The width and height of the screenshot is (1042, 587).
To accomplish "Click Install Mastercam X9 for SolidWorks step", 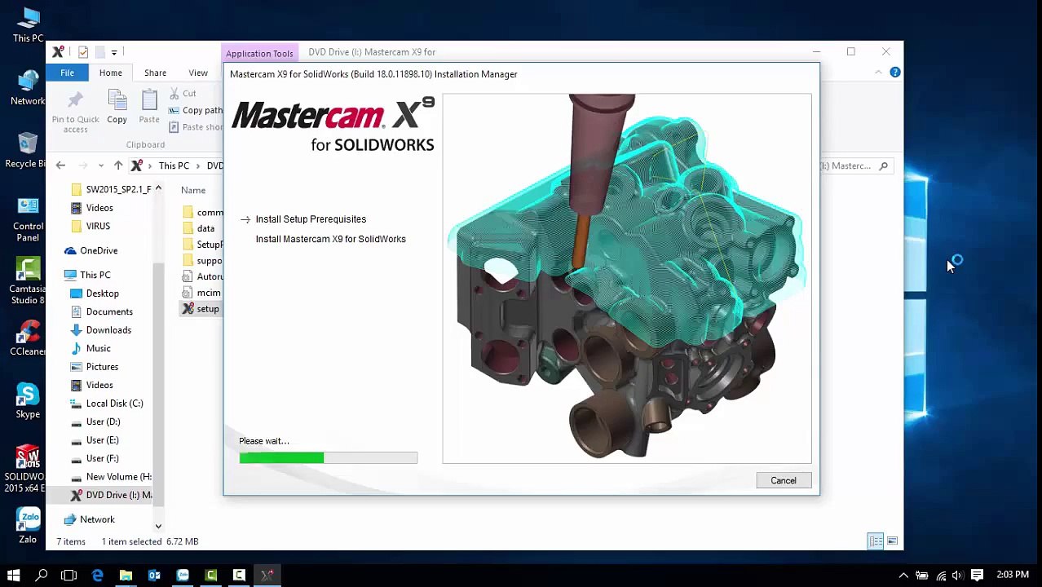I will point(330,239).
